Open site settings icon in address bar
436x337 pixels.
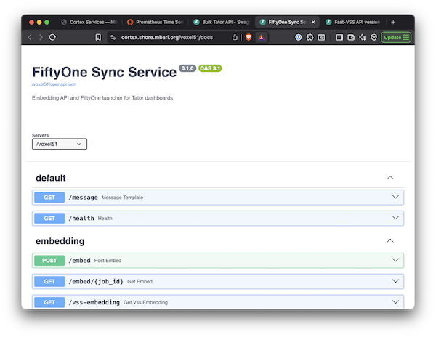[113, 37]
